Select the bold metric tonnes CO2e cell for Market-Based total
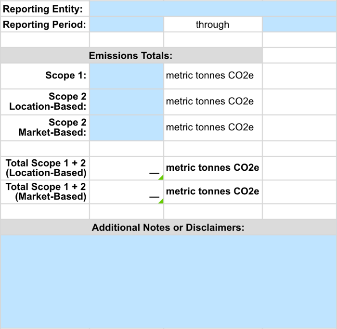The height and width of the screenshot is (329, 337). click(213, 192)
